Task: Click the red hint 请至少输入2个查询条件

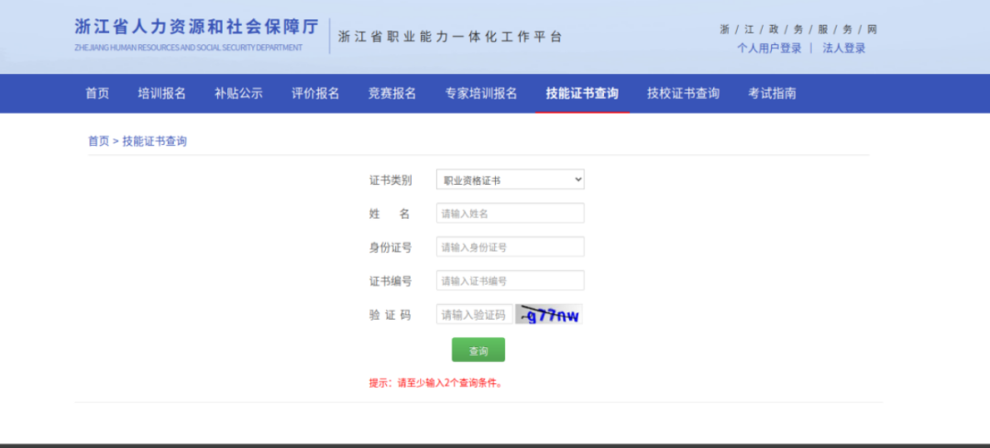Action: pyautogui.click(x=435, y=382)
